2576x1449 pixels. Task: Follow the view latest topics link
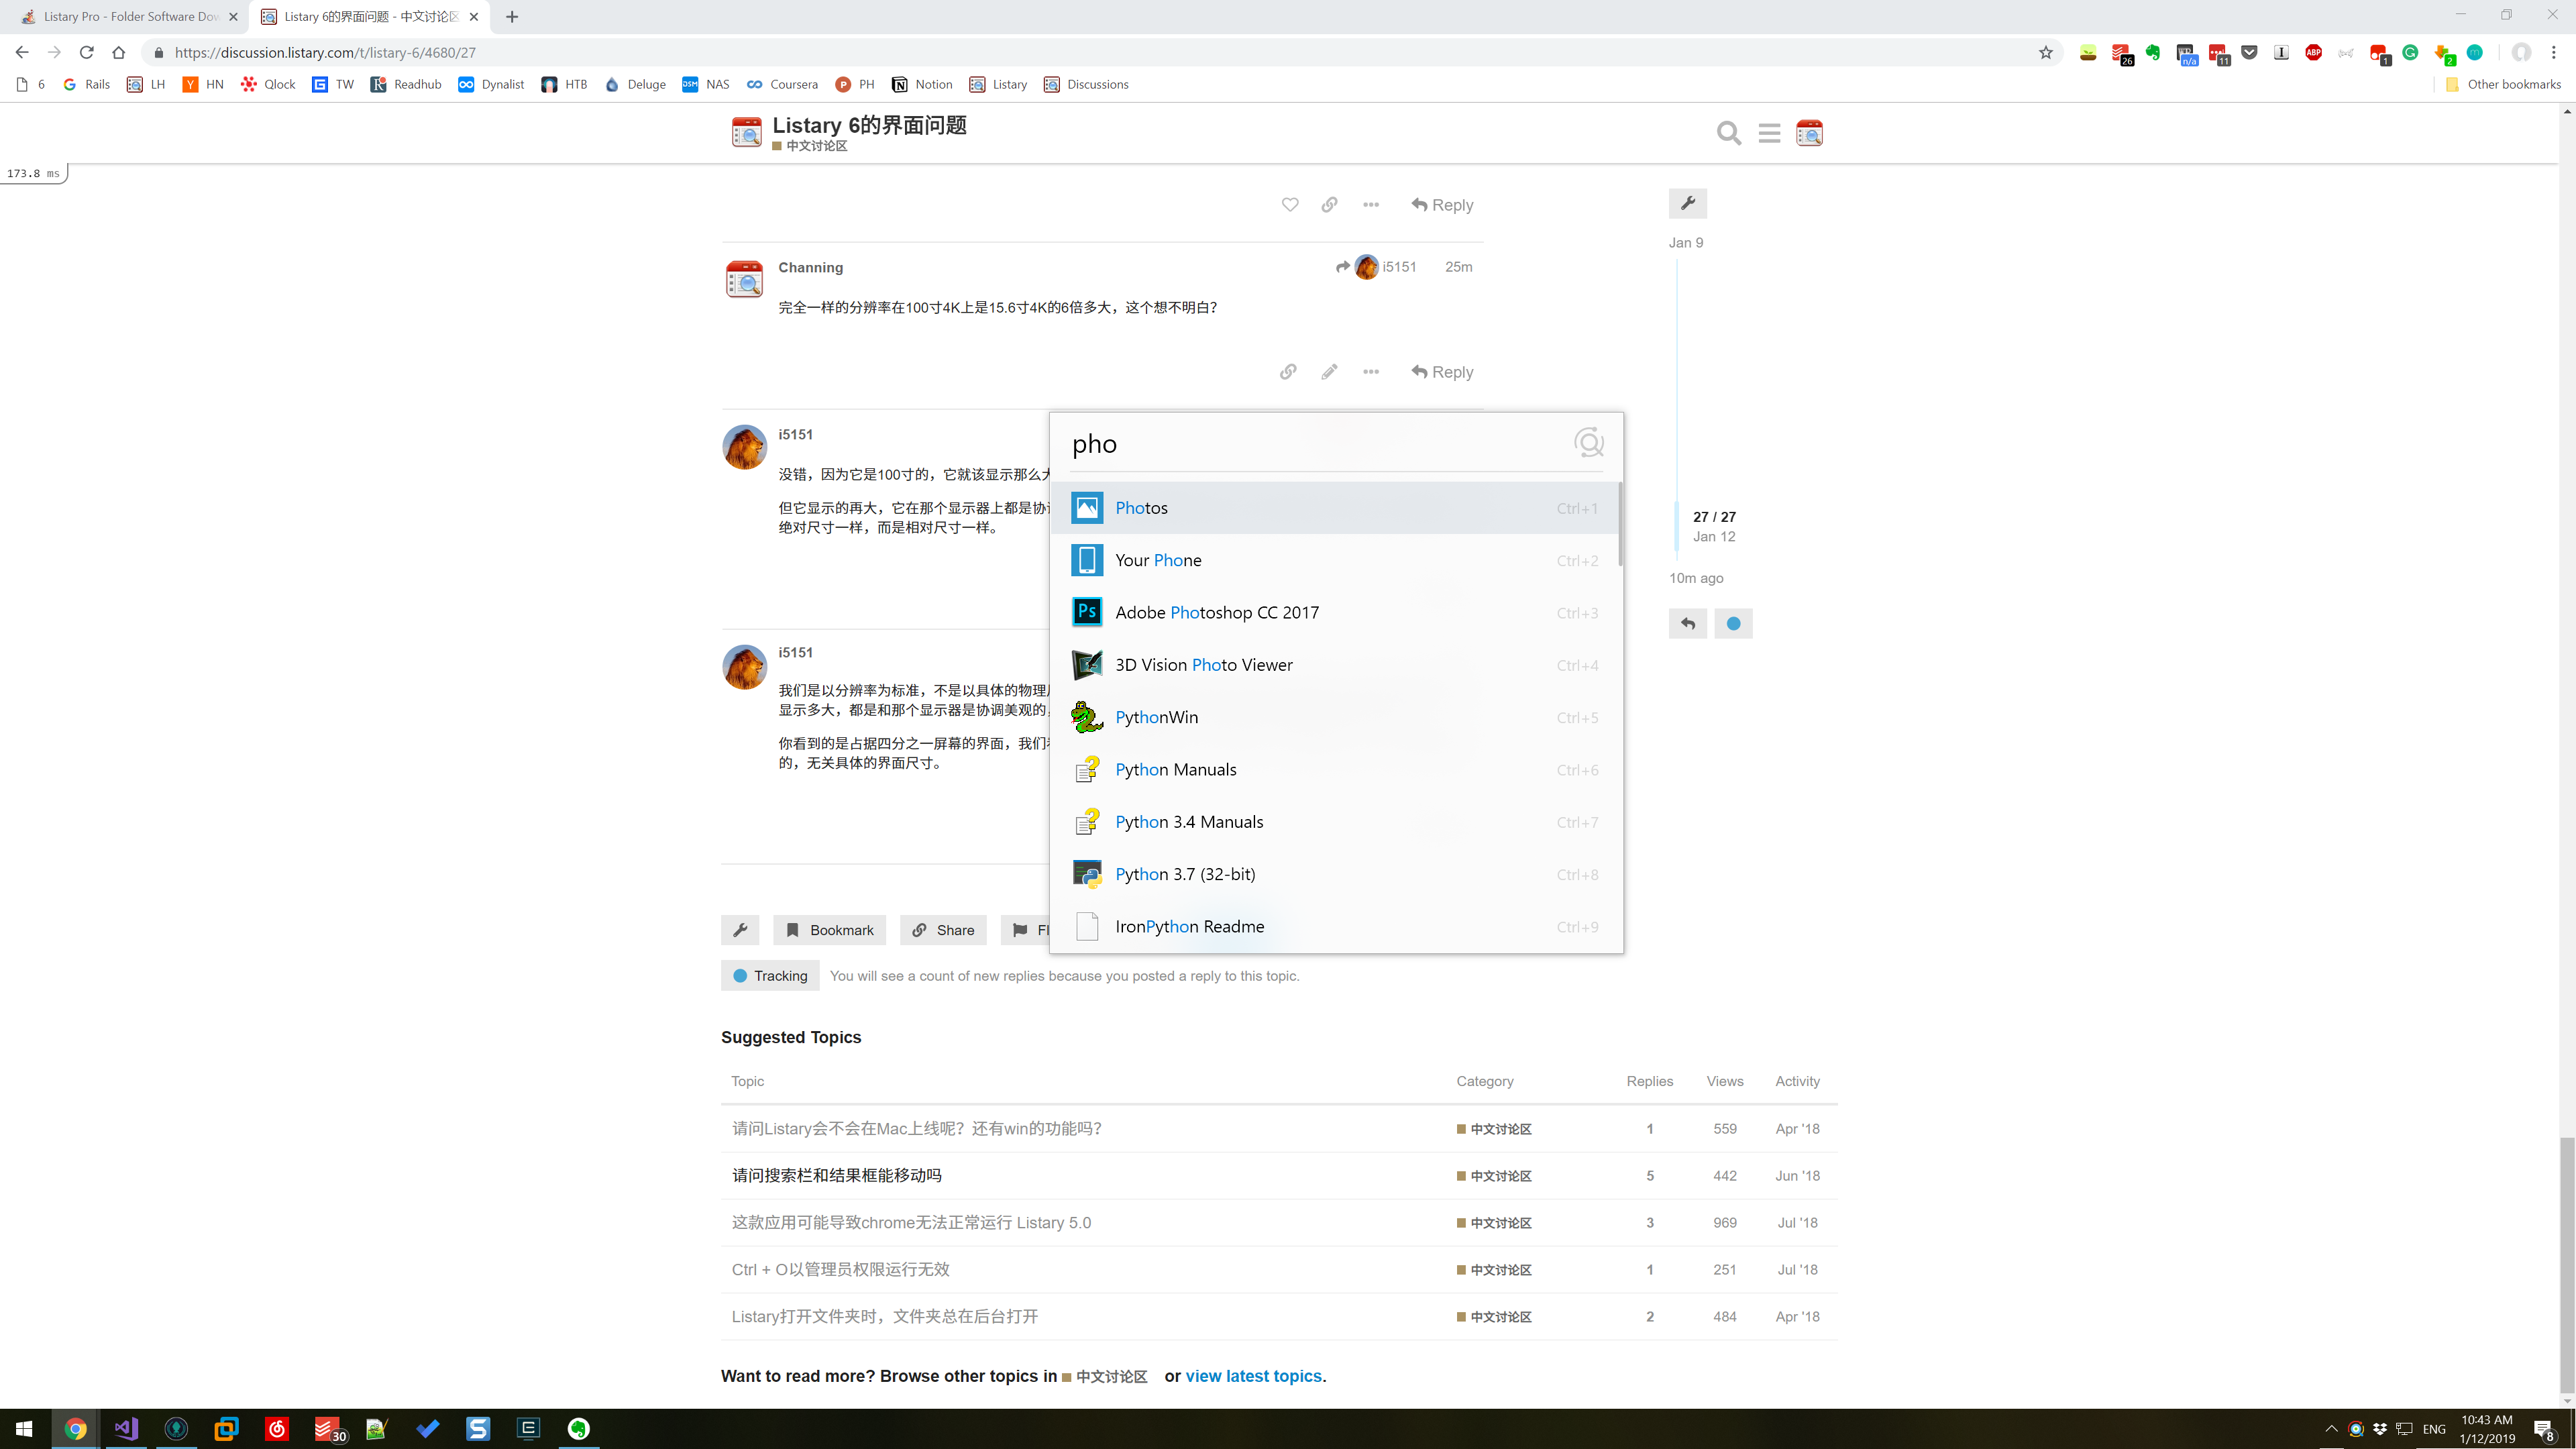pyautogui.click(x=1253, y=1376)
